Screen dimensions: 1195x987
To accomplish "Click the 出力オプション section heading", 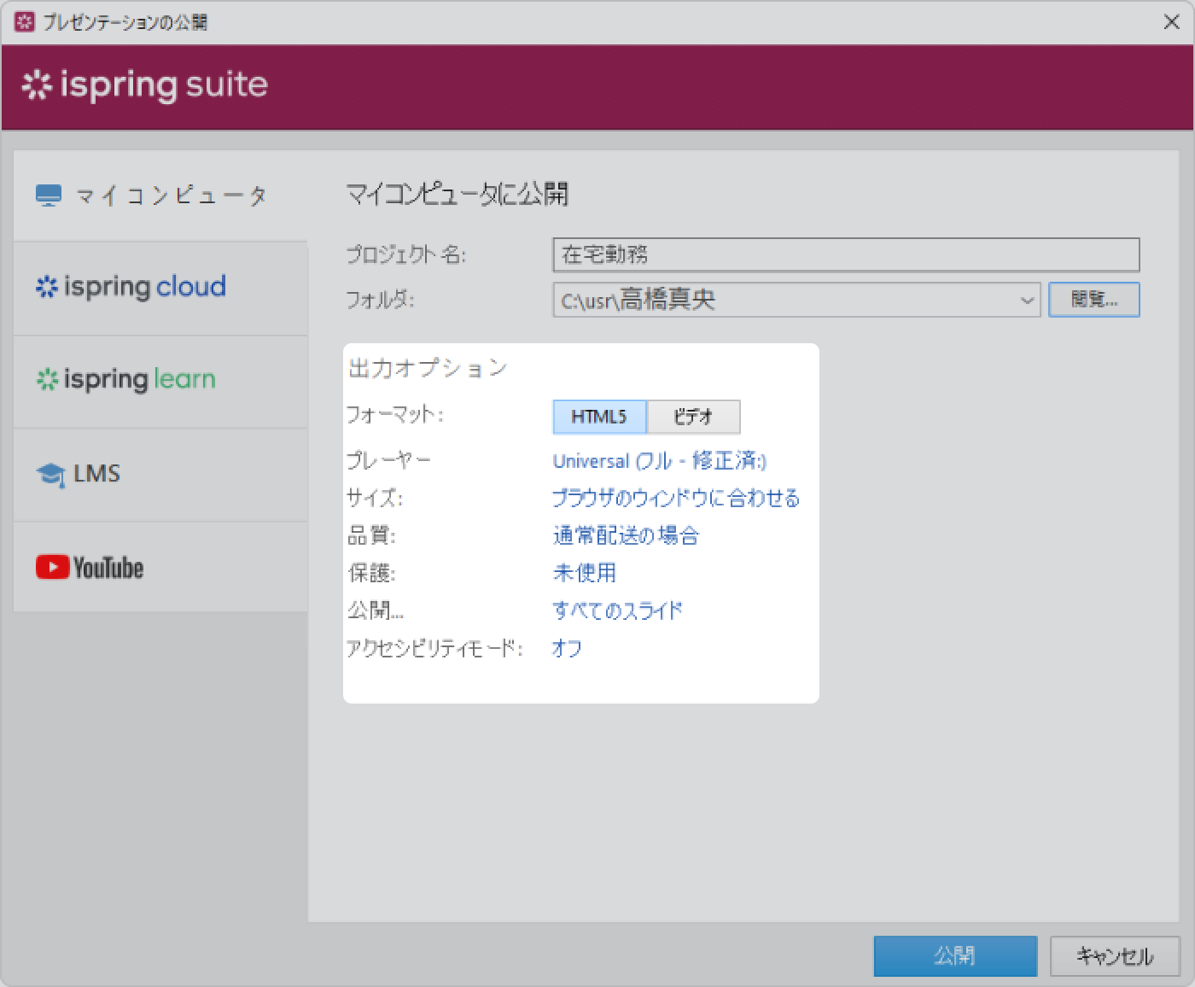I will point(428,369).
